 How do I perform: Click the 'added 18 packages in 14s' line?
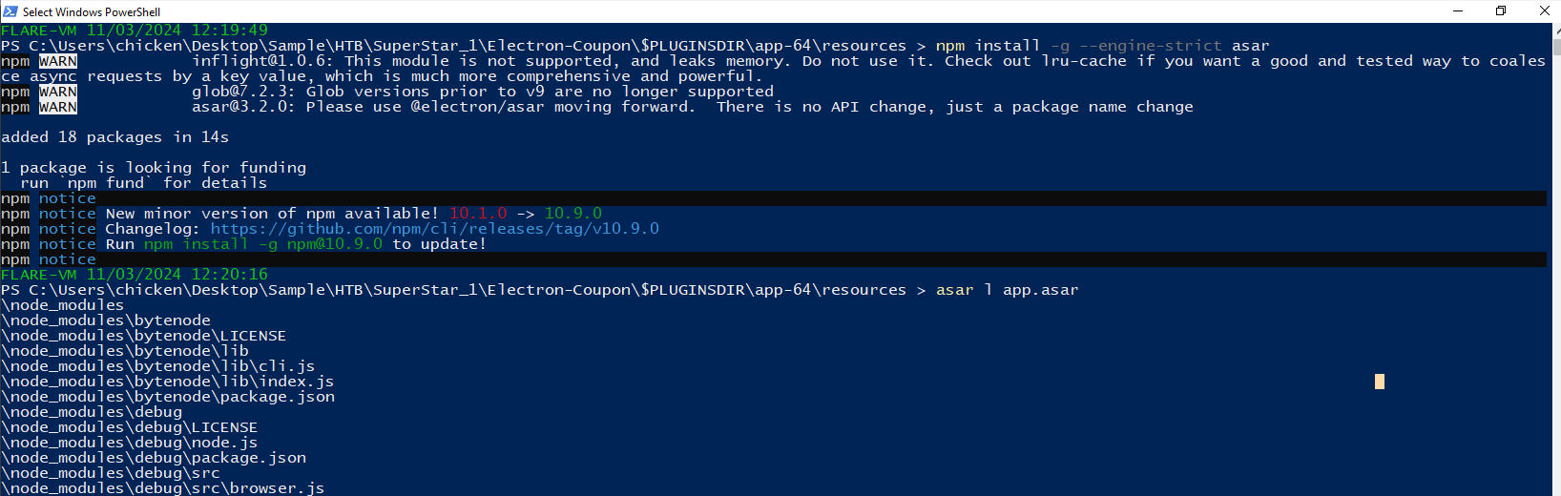[x=115, y=137]
